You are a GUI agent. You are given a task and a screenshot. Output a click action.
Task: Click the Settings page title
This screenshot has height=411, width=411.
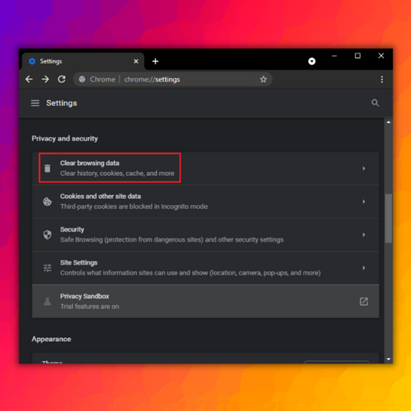pyautogui.click(x=62, y=103)
